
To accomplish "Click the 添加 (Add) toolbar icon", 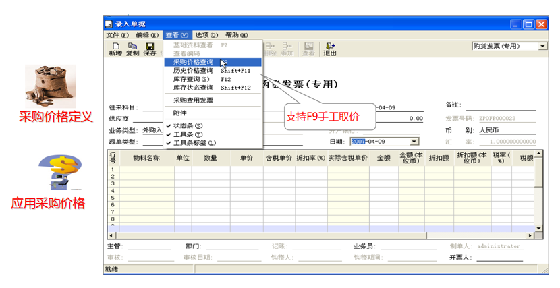I will tap(287, 49).
